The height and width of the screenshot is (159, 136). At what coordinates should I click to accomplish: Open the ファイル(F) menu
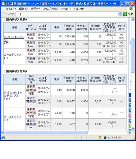click(x=10, y=9)
